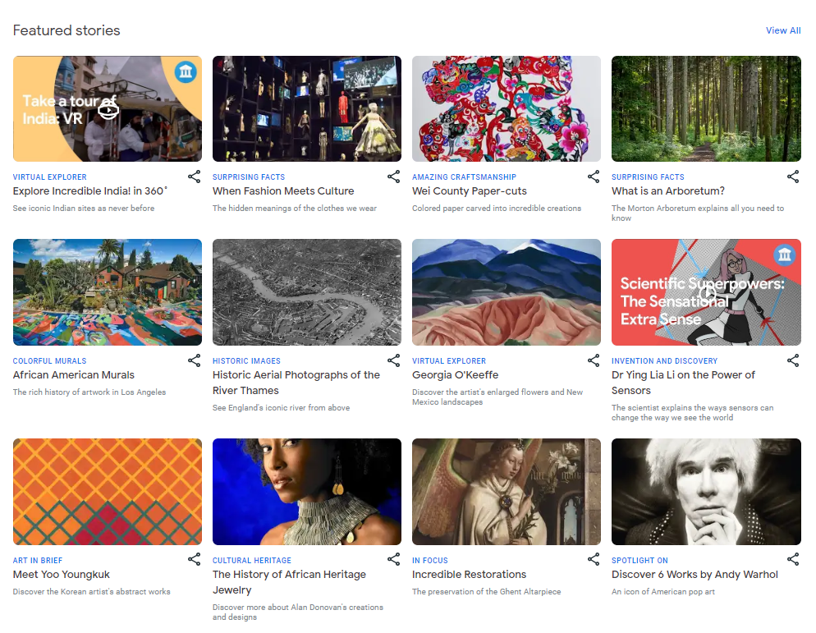Viewport: 816px width, 633px height.
Task: Click museum badge on Scientific Superpowers thumbnail
Action: click(x=784, y=255)
